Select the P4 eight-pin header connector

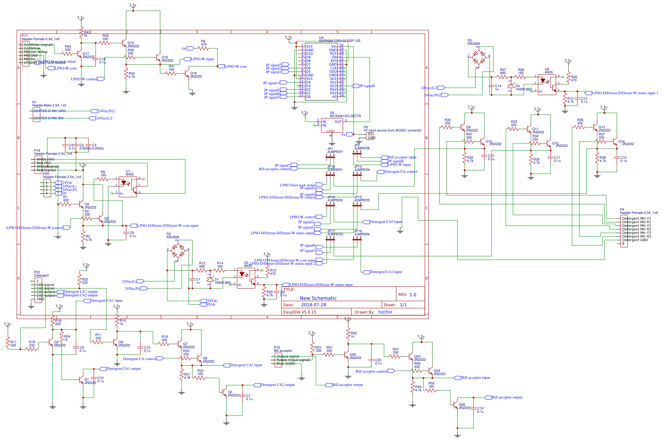[x=624, y=231]
